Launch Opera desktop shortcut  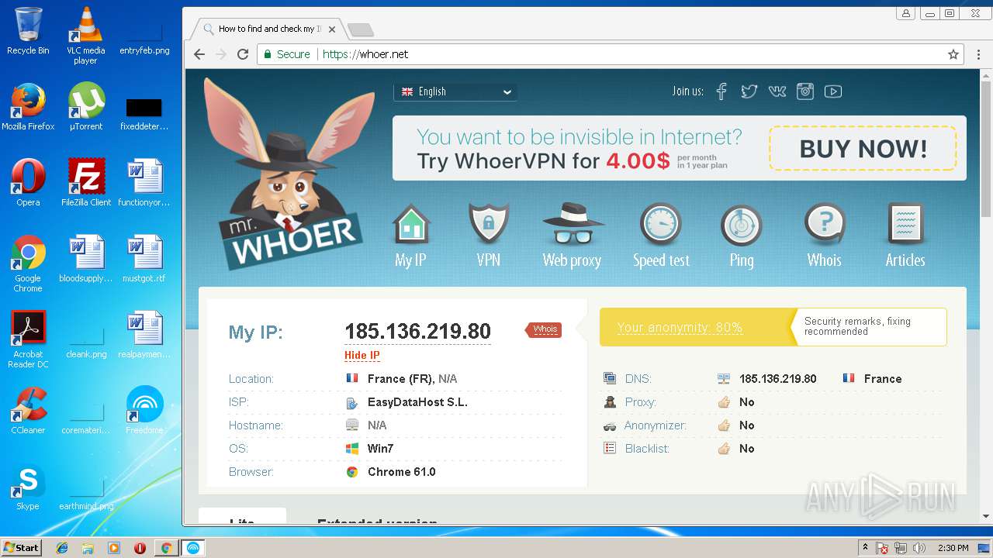[28, 183]
